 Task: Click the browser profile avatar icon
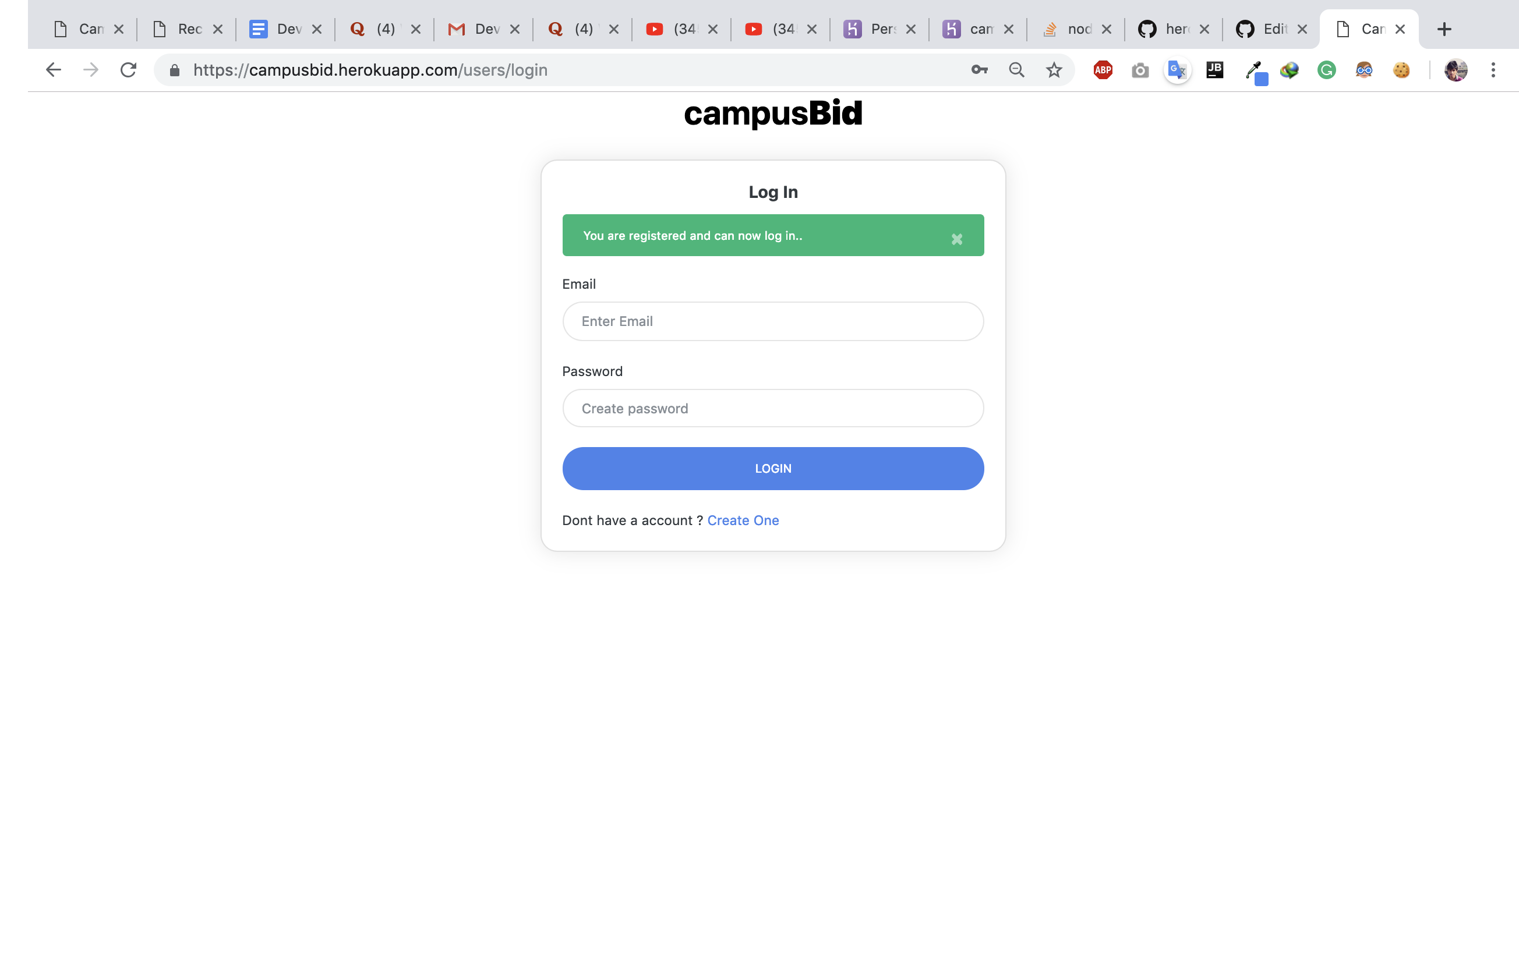[1456, 70]
